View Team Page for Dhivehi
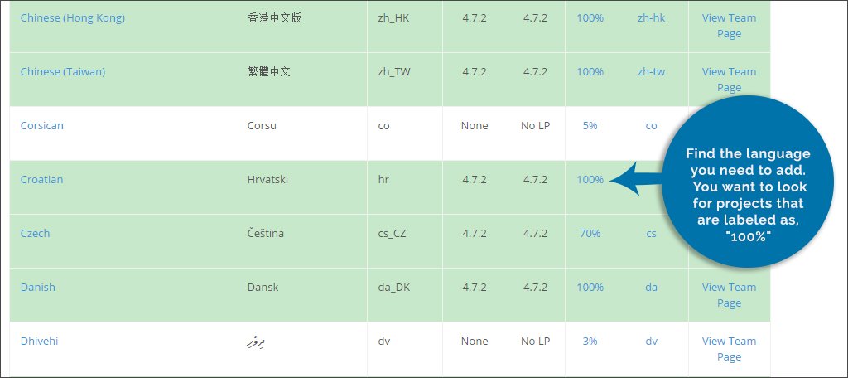The height and width of the screenshot is (378, 848). point(729,349)
